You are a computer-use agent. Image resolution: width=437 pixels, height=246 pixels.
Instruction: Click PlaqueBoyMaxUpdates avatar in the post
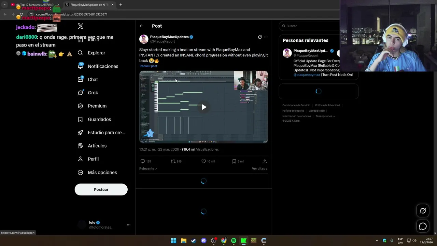144,39
